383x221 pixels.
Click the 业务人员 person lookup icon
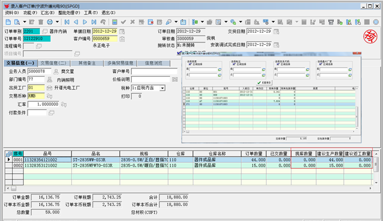point(56,71)
